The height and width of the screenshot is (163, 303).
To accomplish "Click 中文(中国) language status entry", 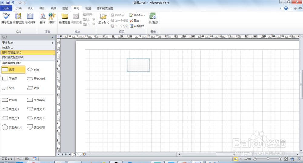I will pyautogui.click(x=23, y=159).
